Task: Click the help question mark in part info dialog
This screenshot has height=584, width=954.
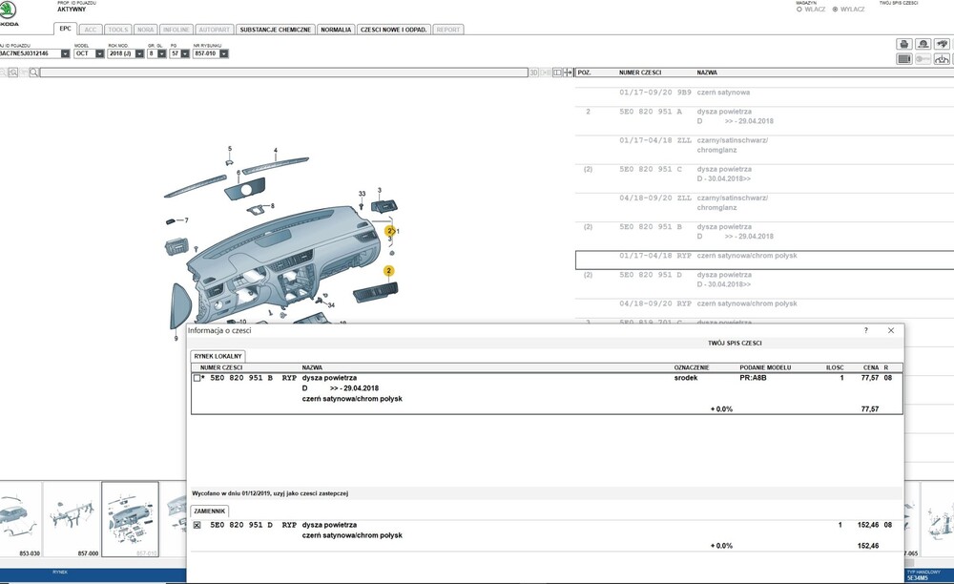Action: (866, 330)
